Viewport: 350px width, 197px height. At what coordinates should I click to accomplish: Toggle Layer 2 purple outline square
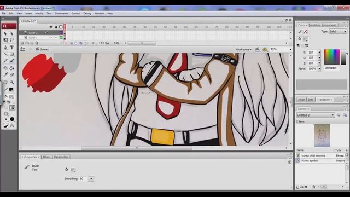(61, 33)
